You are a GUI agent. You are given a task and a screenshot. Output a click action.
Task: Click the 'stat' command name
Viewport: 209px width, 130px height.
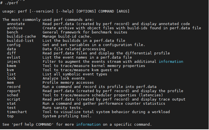(x=11, y=104)
